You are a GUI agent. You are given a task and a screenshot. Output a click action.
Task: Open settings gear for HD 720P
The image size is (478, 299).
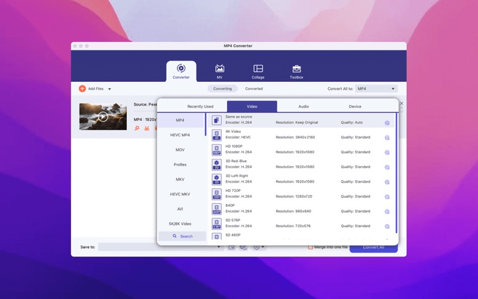click(x=387, y=197)
